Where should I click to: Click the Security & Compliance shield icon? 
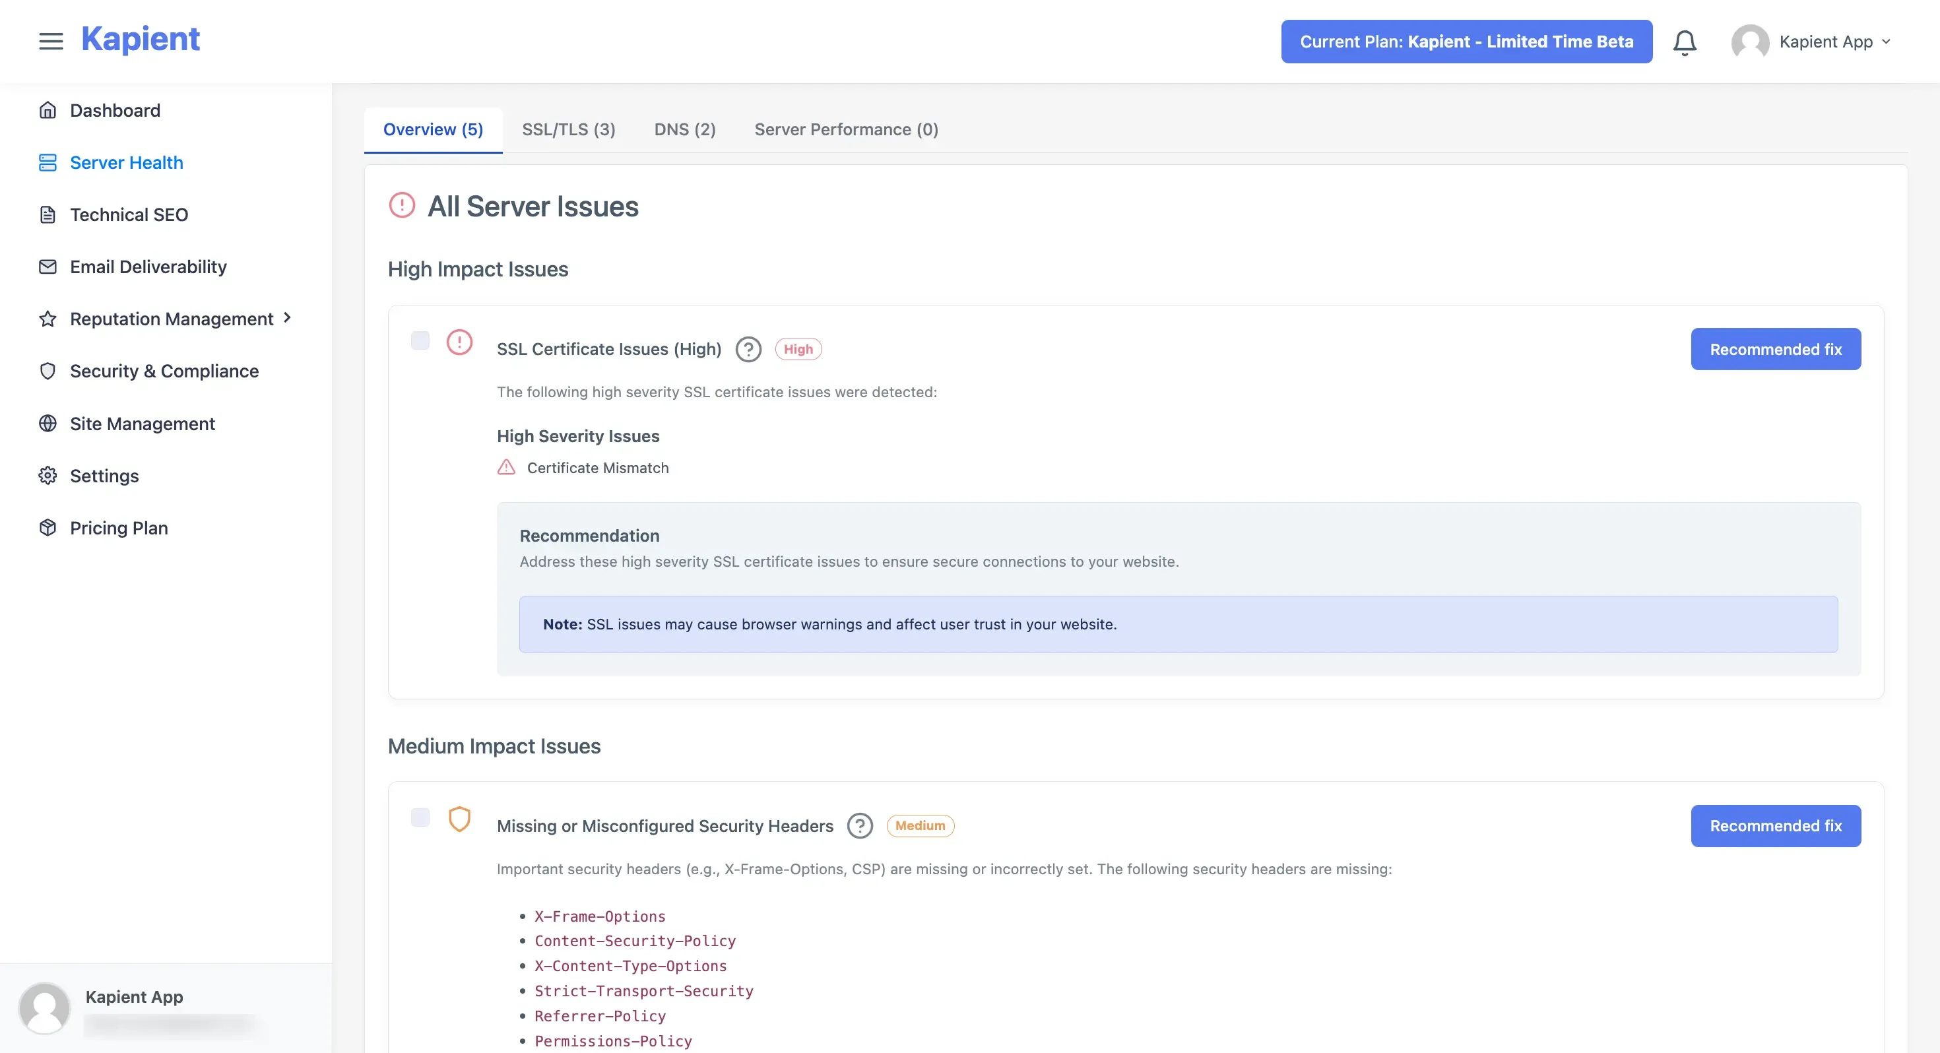pyautogui.click(x=48, y=371)
